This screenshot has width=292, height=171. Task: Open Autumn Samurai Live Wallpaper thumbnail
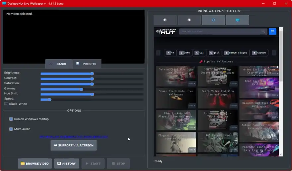[259, 132]
